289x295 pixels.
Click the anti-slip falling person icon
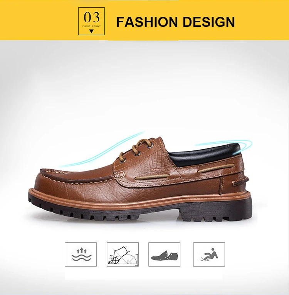[209, 254]
